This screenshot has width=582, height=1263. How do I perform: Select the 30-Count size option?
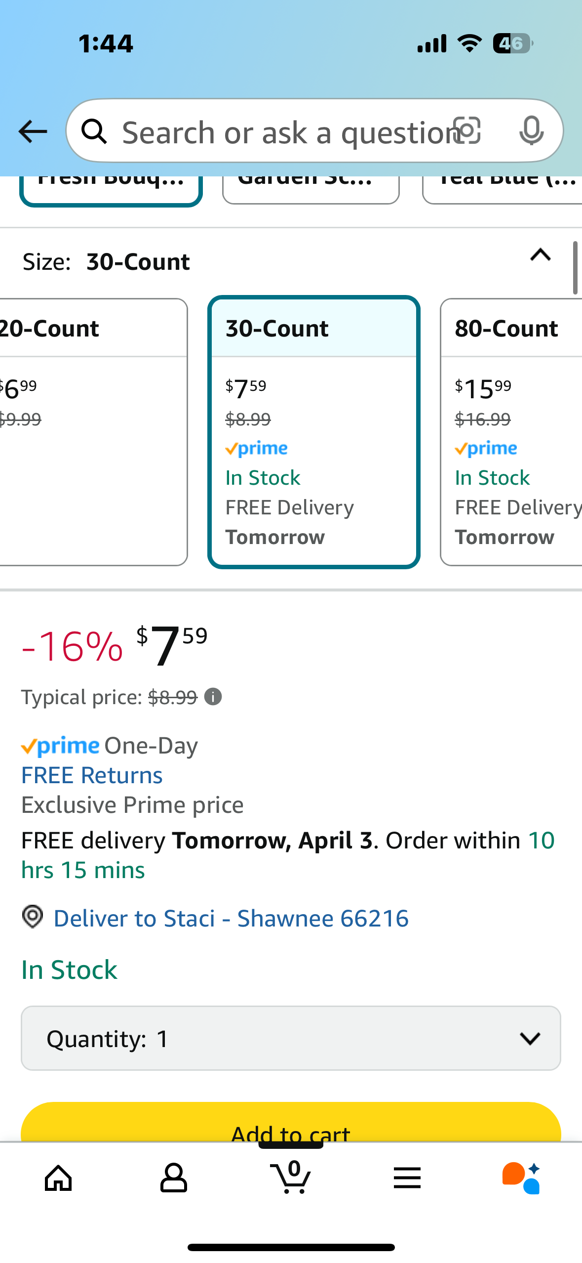tap(314, 432)
